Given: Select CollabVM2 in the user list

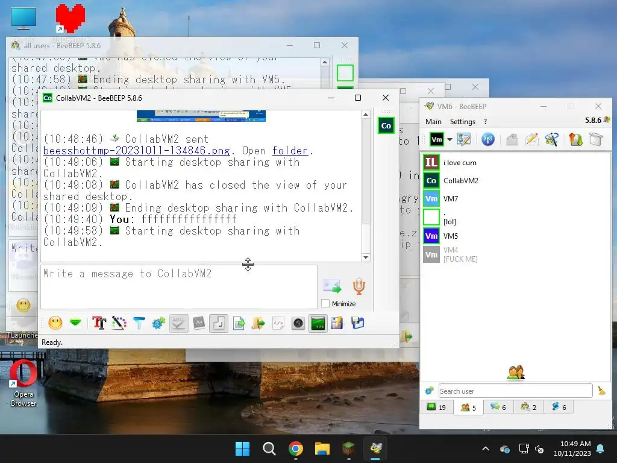Looking at the screenshot, I should (x=516, y=181).
